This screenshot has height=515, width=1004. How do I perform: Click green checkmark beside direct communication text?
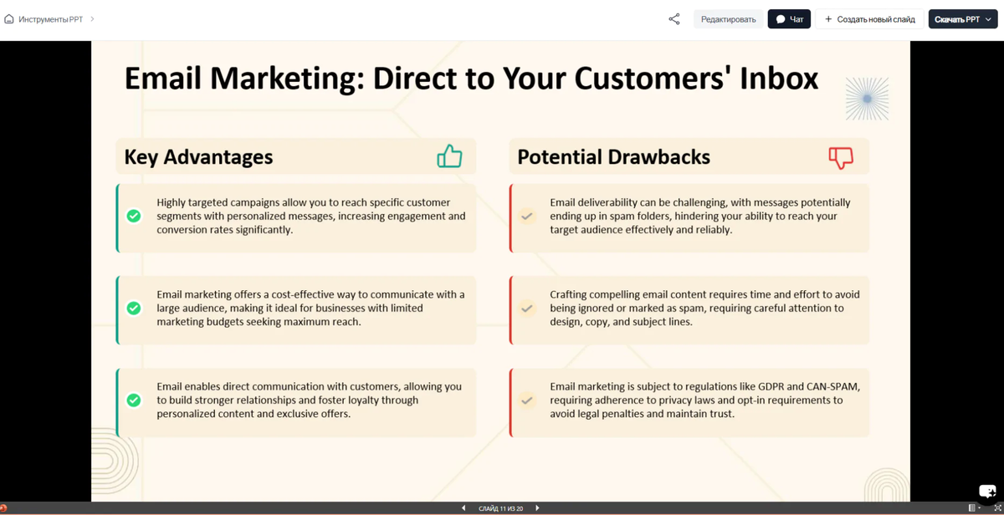click(133, 400)
